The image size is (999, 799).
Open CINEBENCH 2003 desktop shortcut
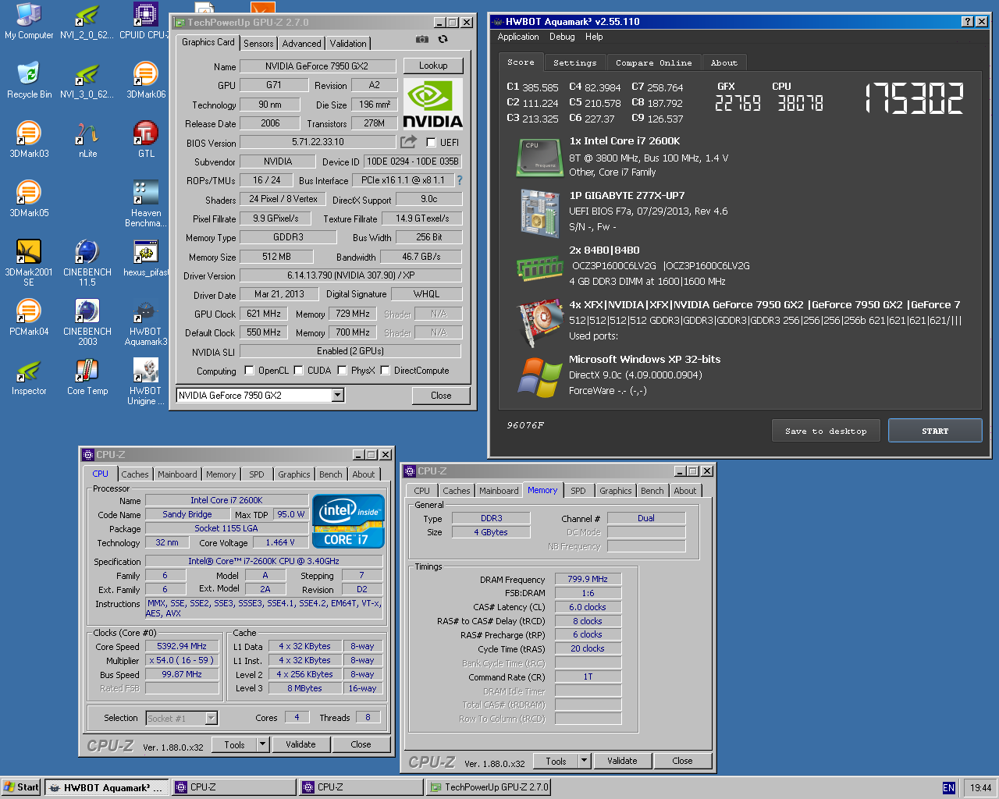pyautogui.click(x=87, y=322)
